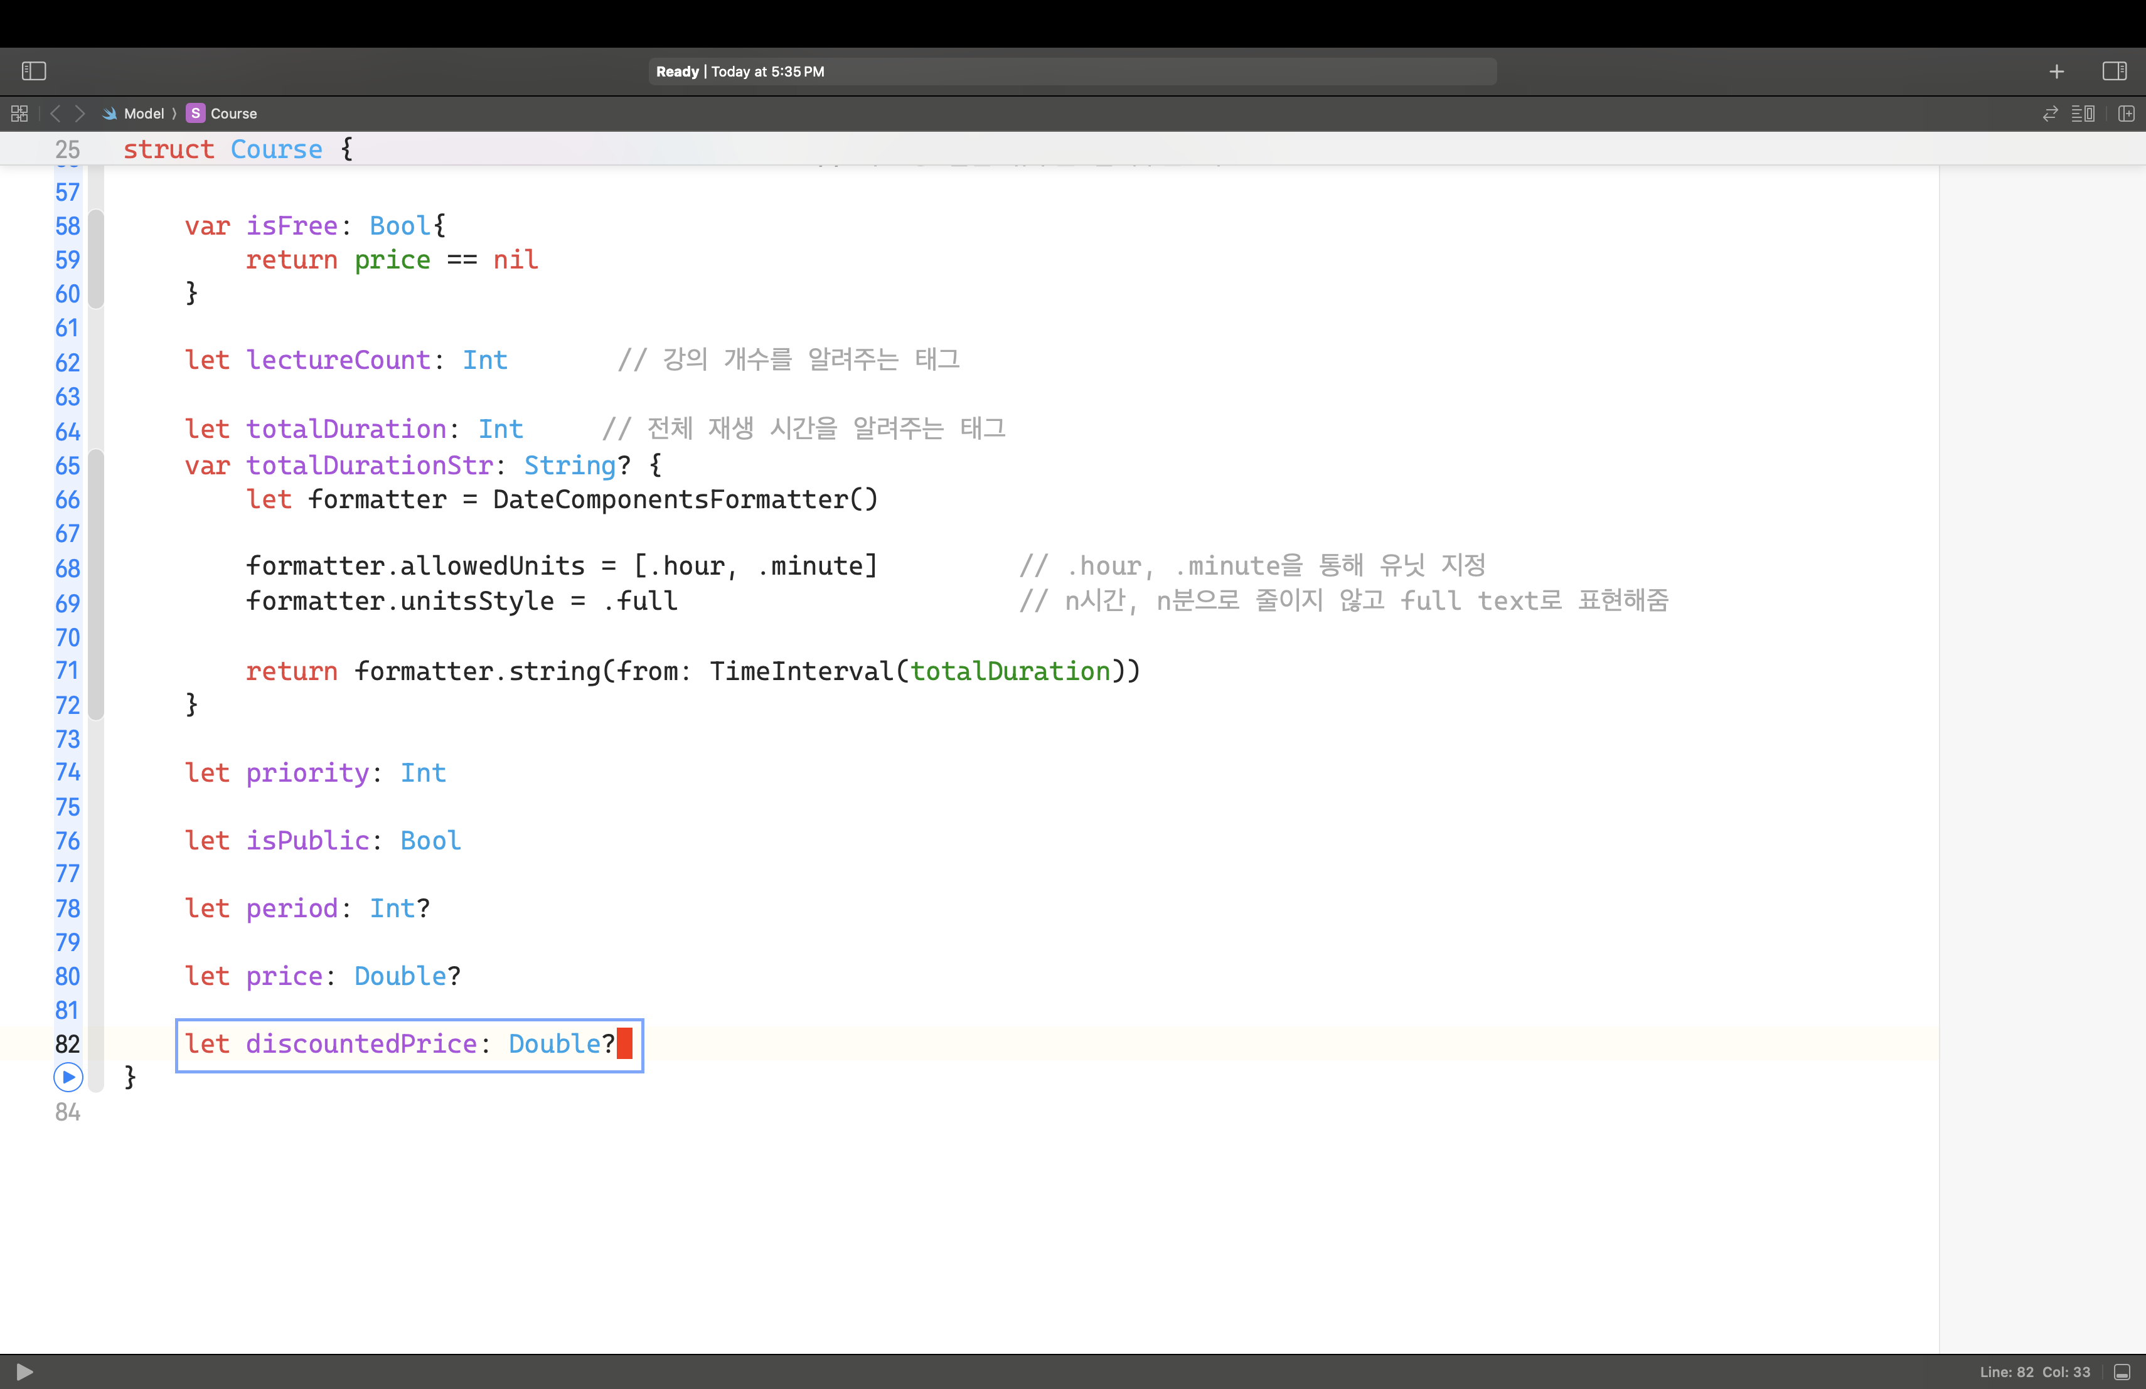Image resolution: width=2146 pixels, height=1389 pixels.
Task: Open editor options minimap icon
Action: point(2083,114)
